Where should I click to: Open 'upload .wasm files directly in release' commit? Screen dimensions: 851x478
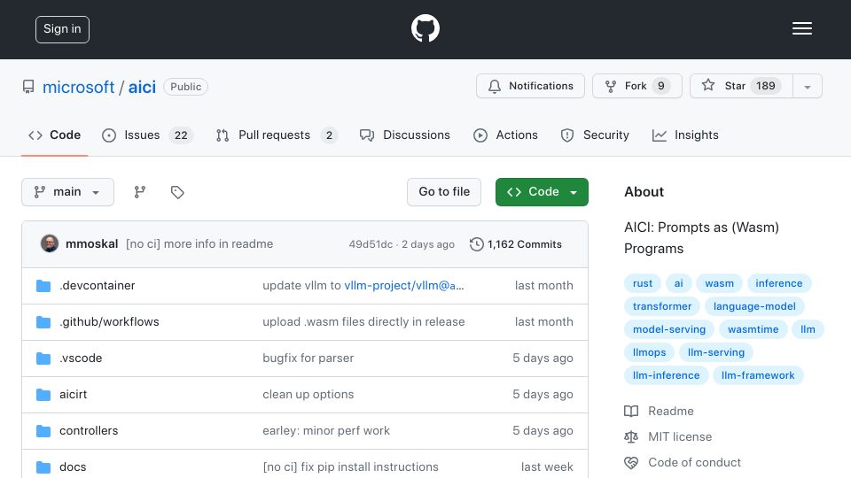363,322
